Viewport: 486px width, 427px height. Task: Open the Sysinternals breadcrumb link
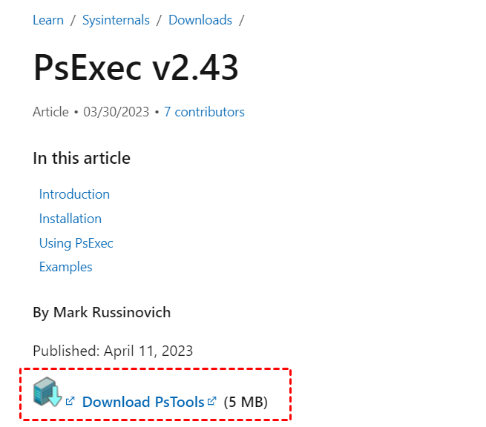coord(116,20)
